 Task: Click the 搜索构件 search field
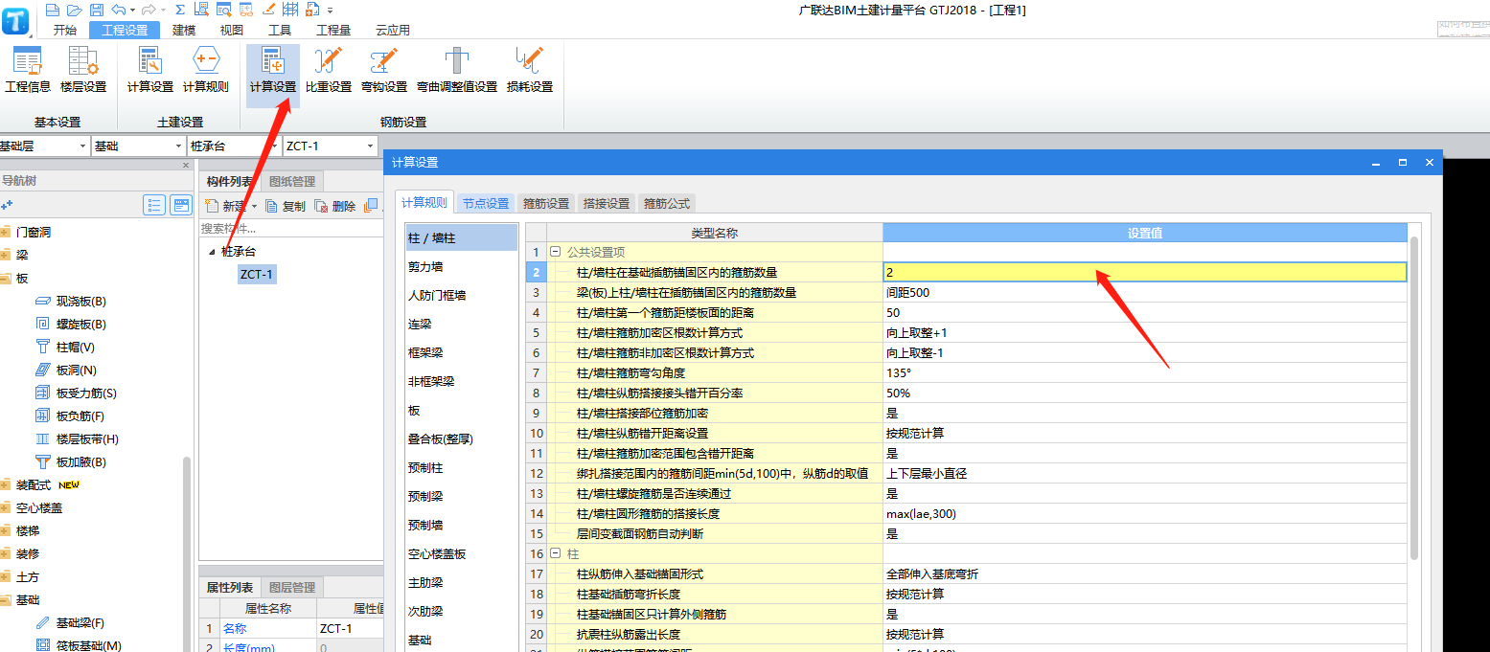pos(291,229)
